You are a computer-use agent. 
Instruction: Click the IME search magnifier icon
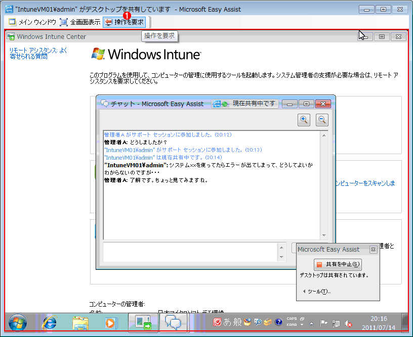[x=258, y=322]
